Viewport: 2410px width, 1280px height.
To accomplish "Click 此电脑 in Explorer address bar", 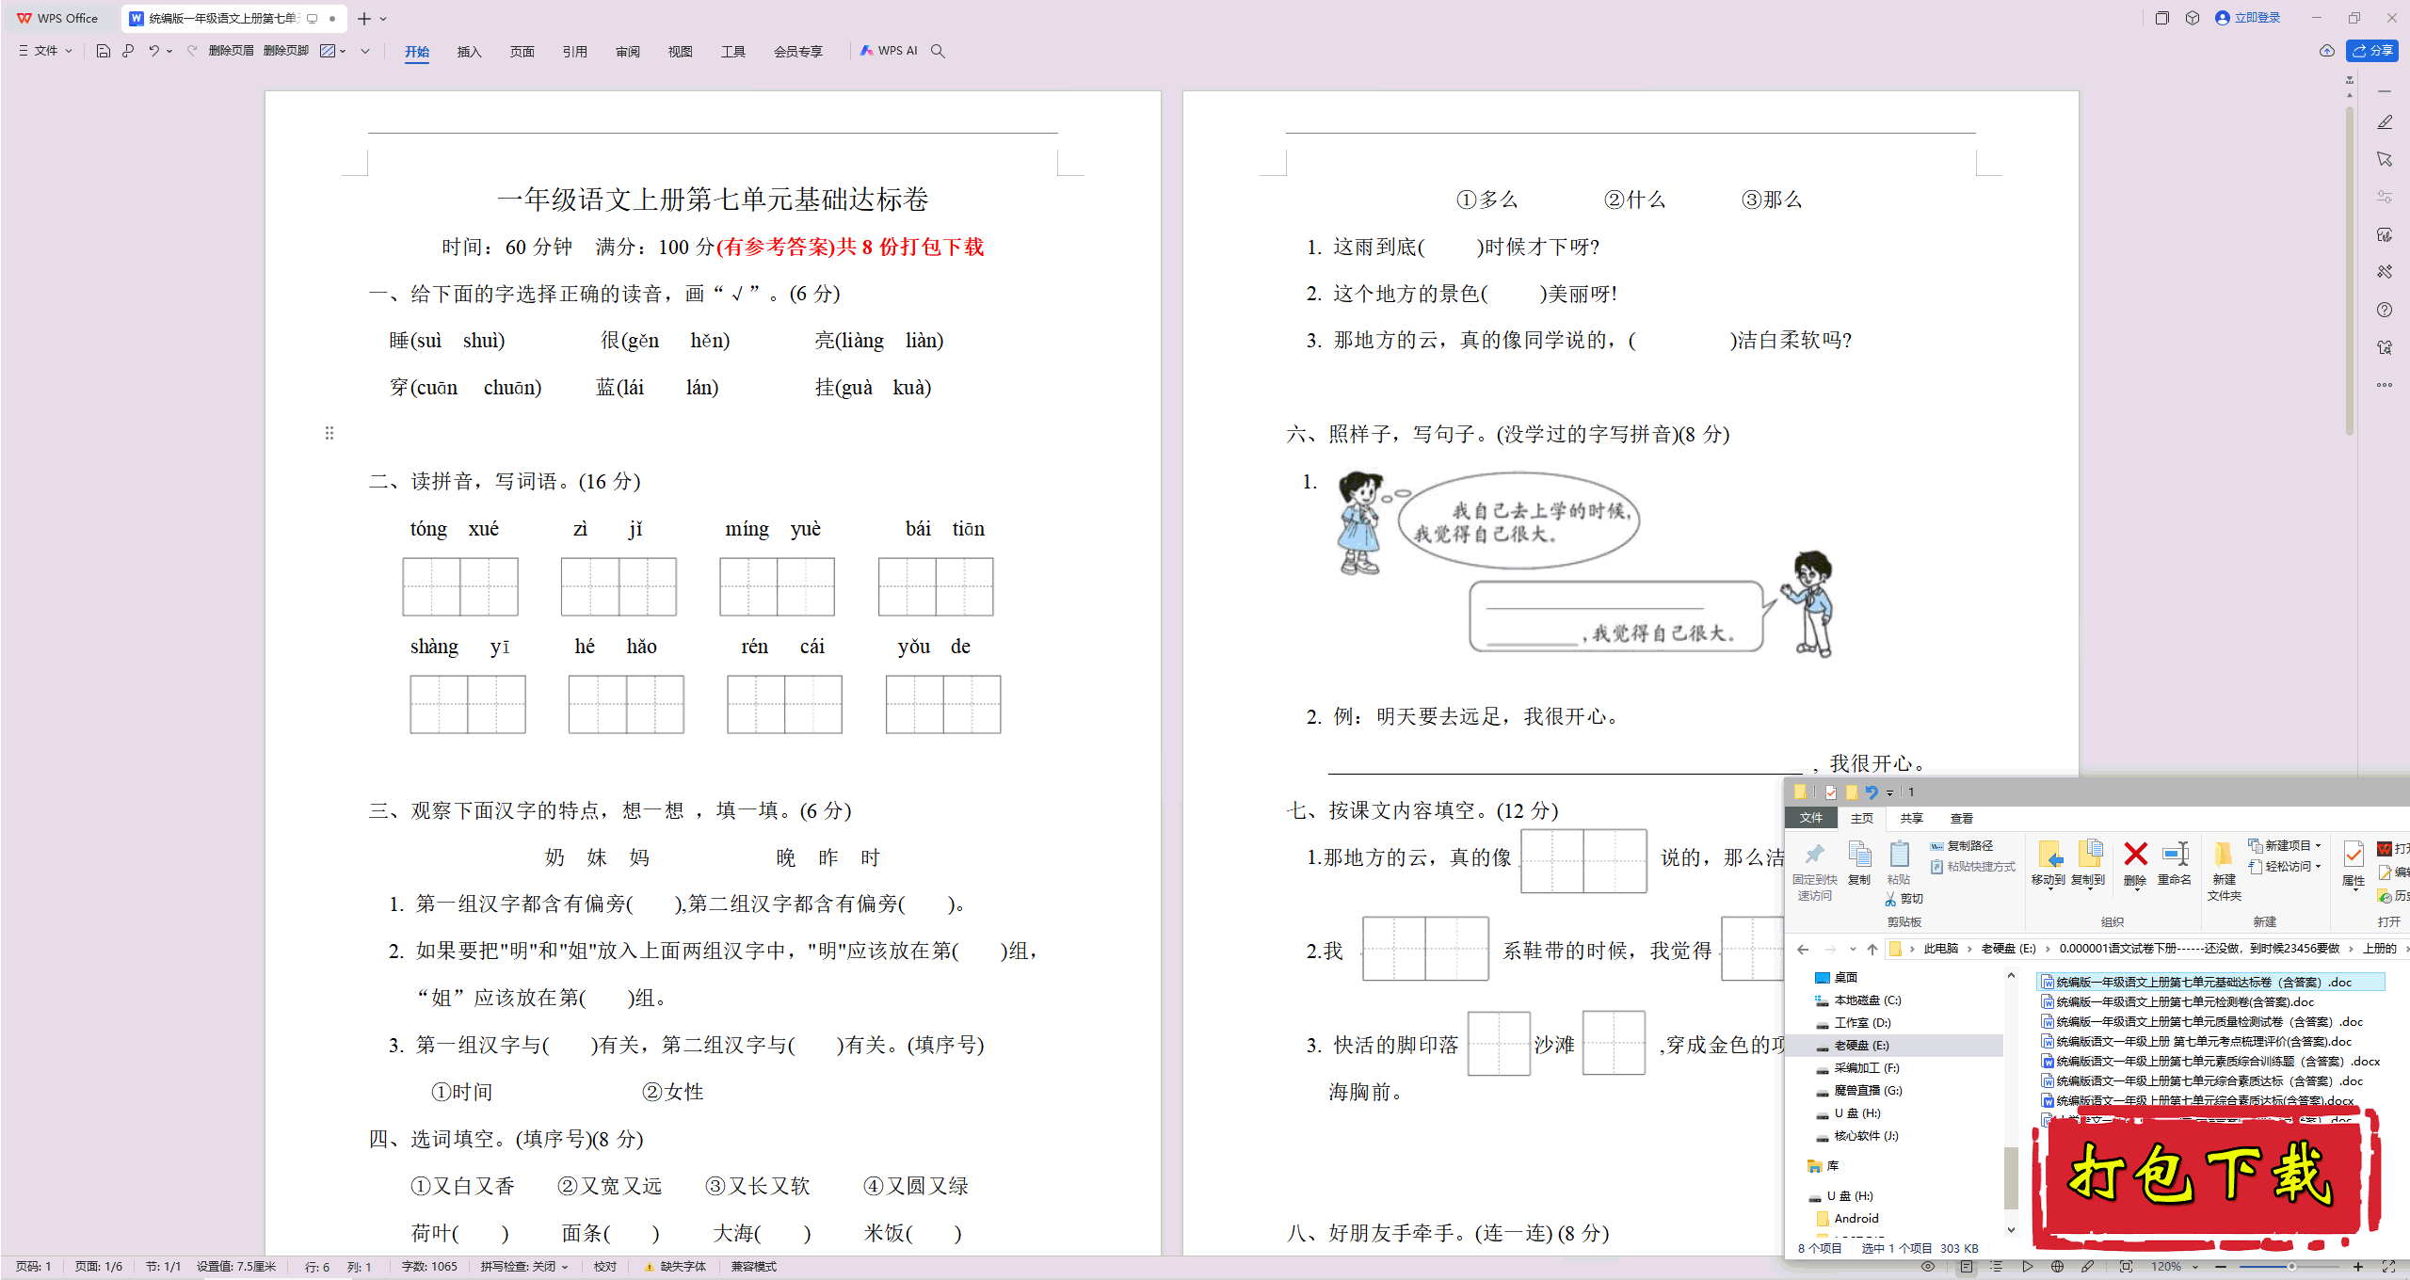I will (1940, 949).
